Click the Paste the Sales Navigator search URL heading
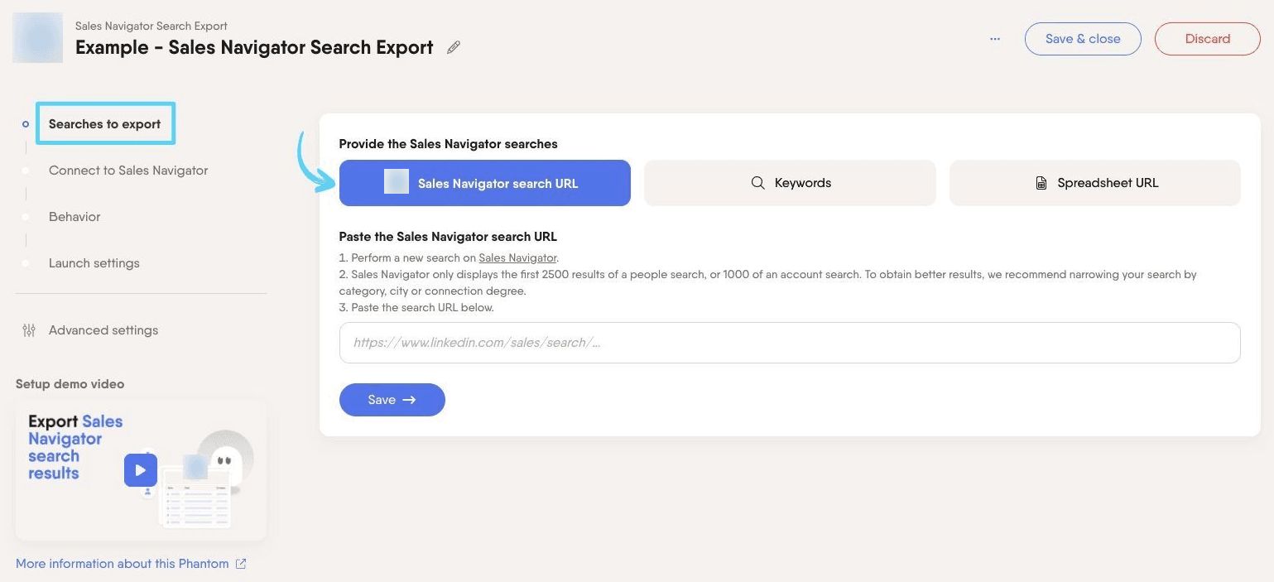1274x582 pixels. (448, 237)
